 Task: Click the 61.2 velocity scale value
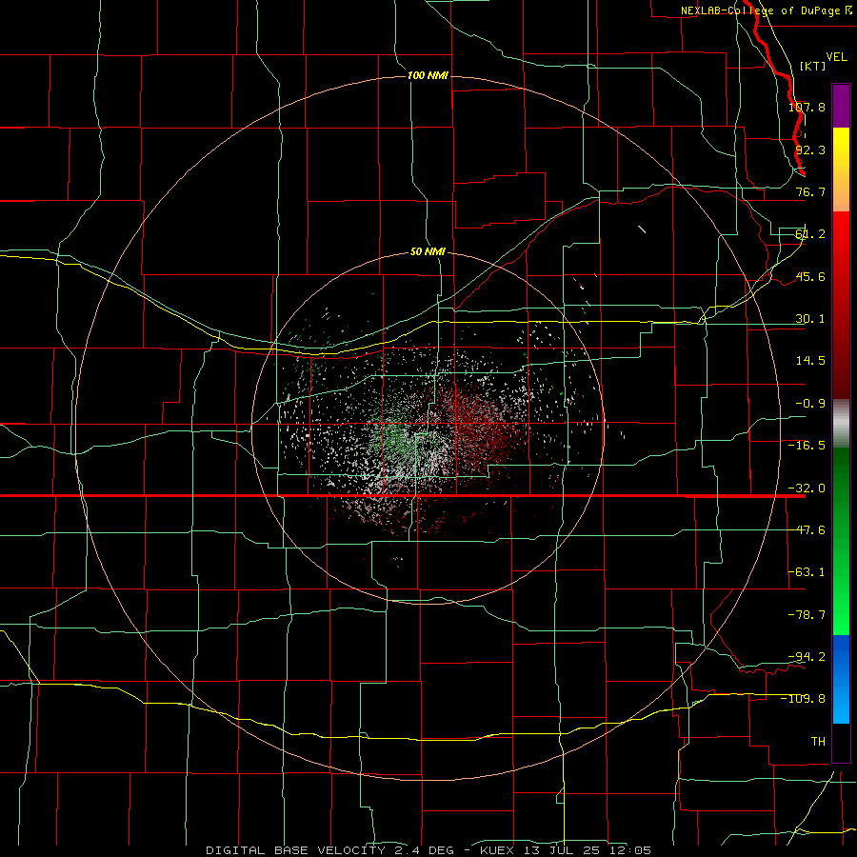coord(810,234)
